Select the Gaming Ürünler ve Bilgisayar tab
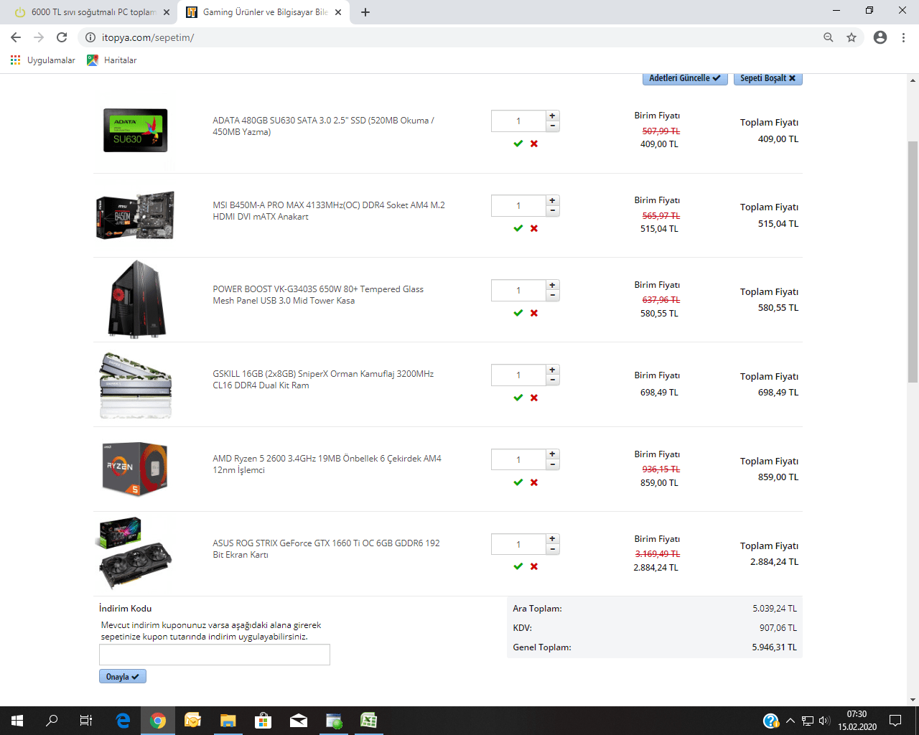The image size is (919, 735). 264,12
